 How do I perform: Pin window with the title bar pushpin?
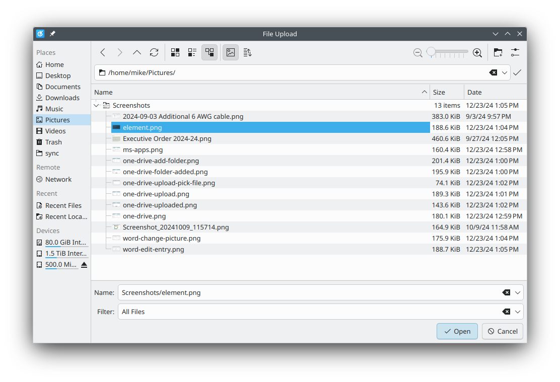[52, 34]
